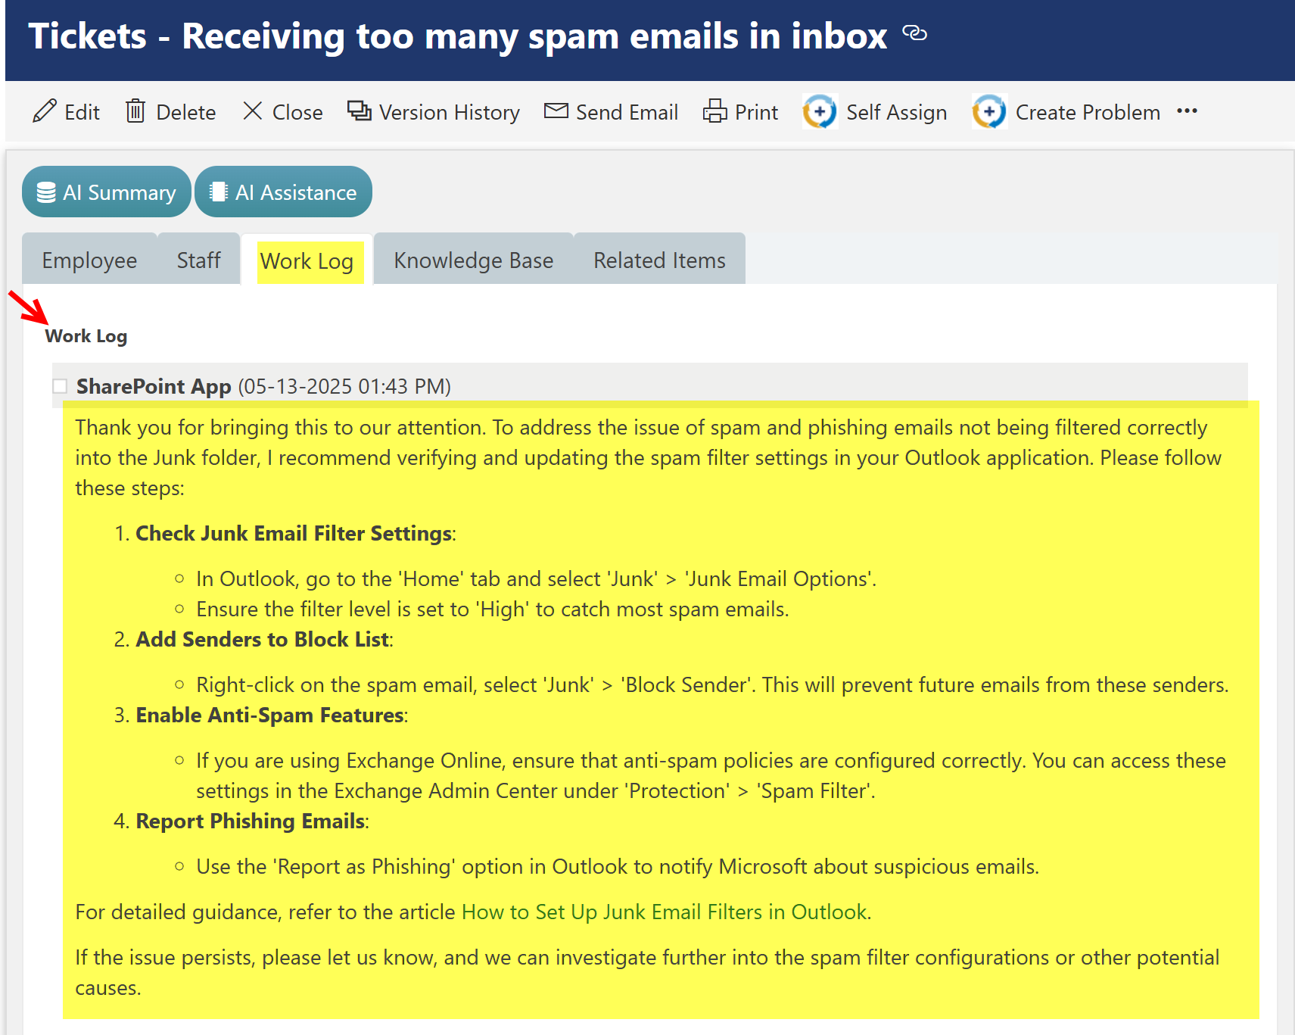1295x1035 pixels.
Task: Go to the Related Items tab
Action: 658,260
